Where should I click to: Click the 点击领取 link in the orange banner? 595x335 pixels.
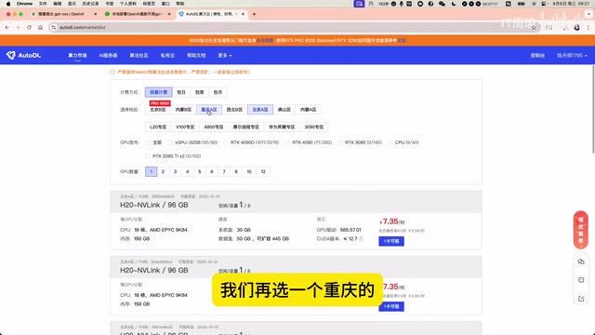(x=264, y=40)
